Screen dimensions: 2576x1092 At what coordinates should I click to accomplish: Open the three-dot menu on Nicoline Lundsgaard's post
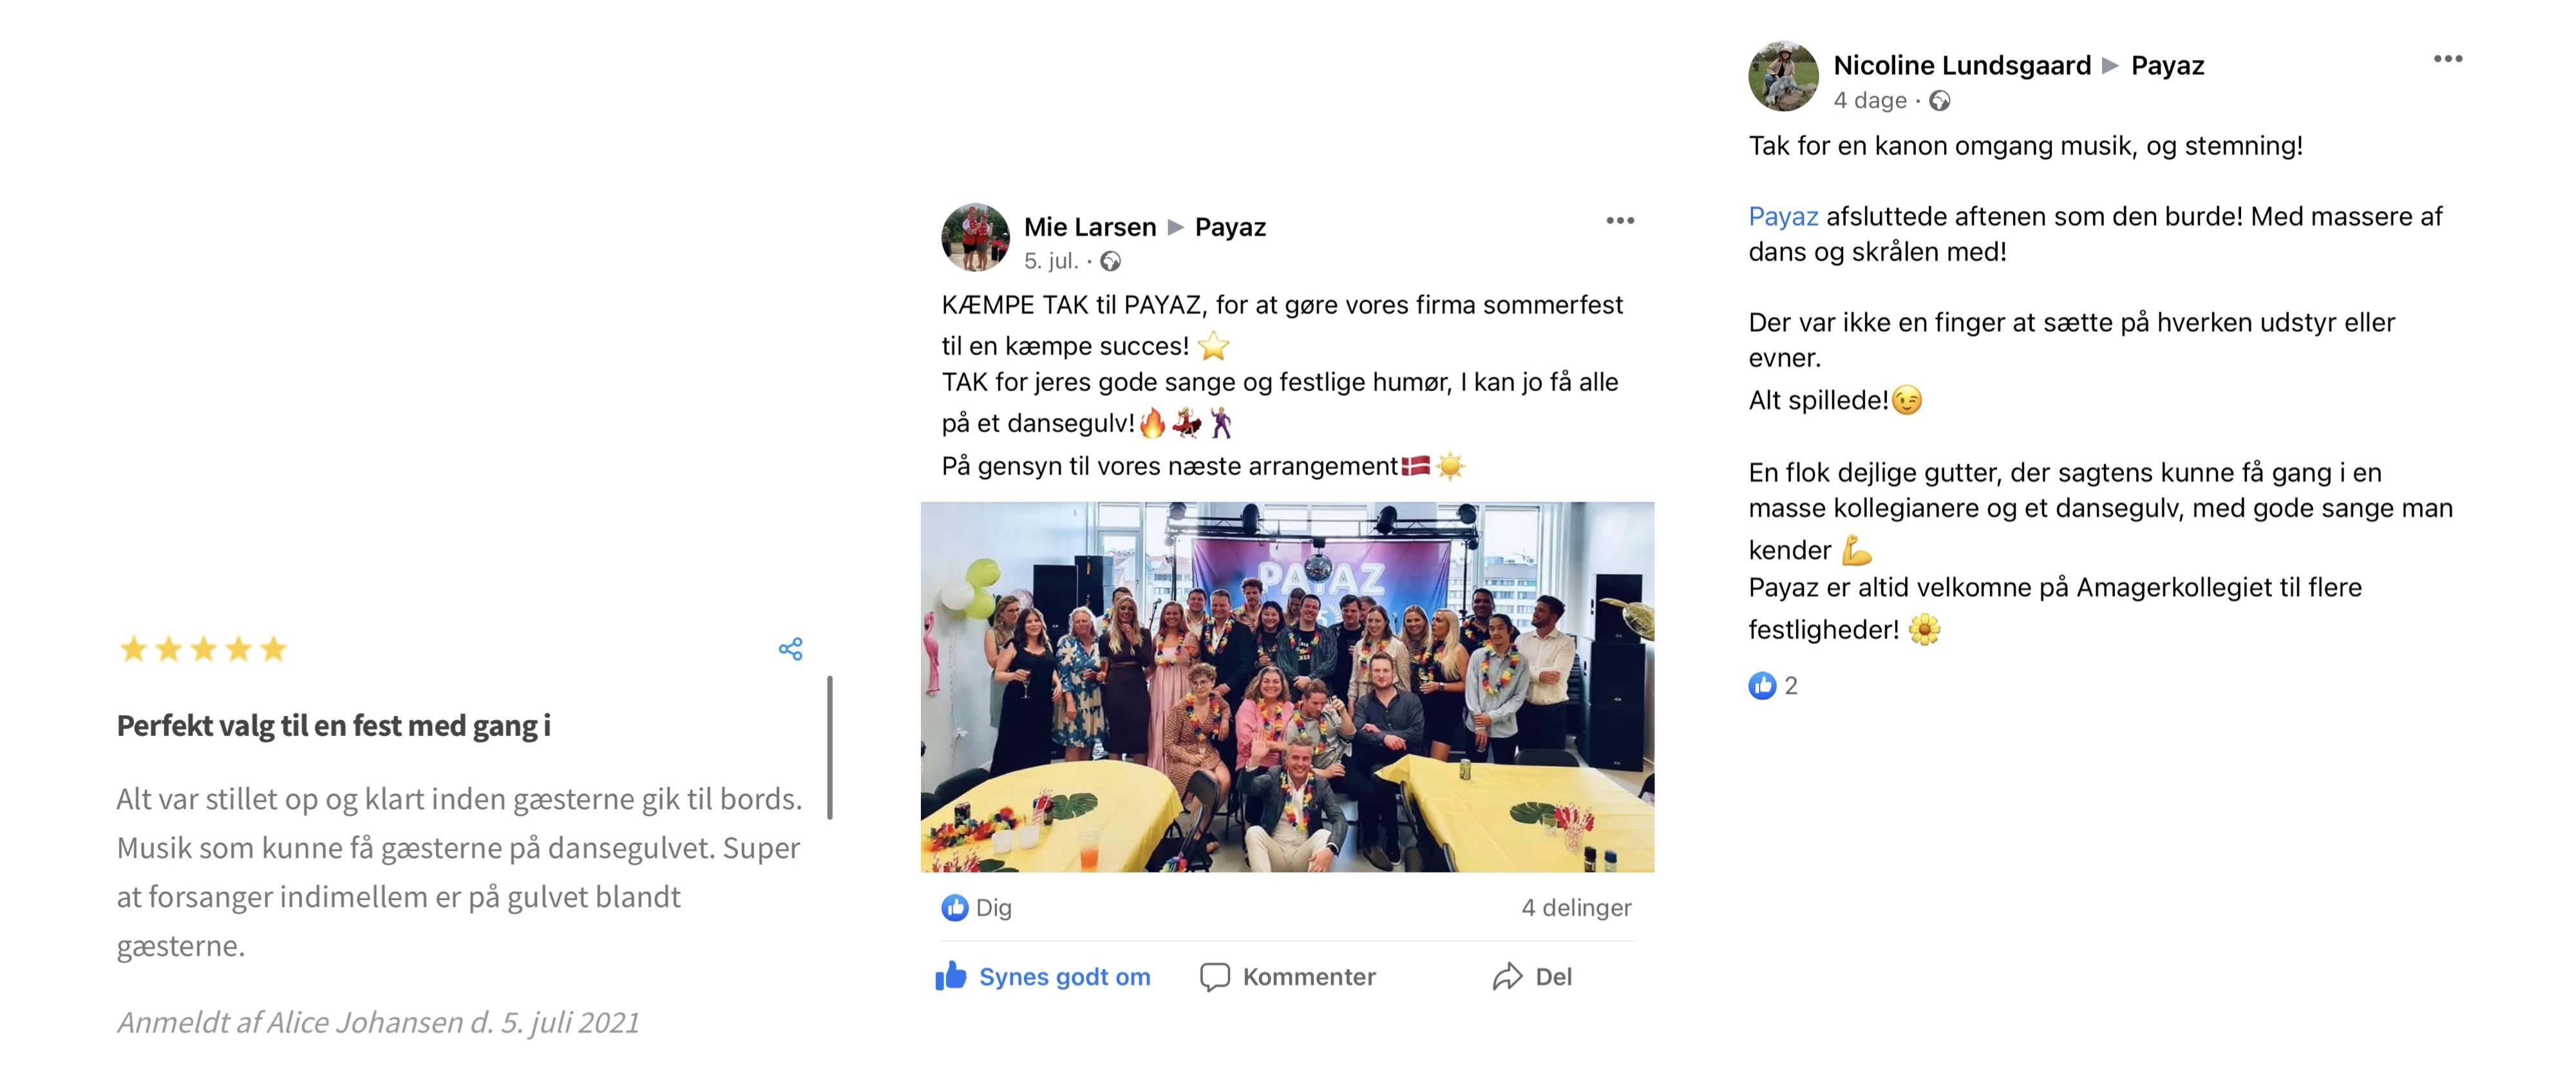[2447, 59]
